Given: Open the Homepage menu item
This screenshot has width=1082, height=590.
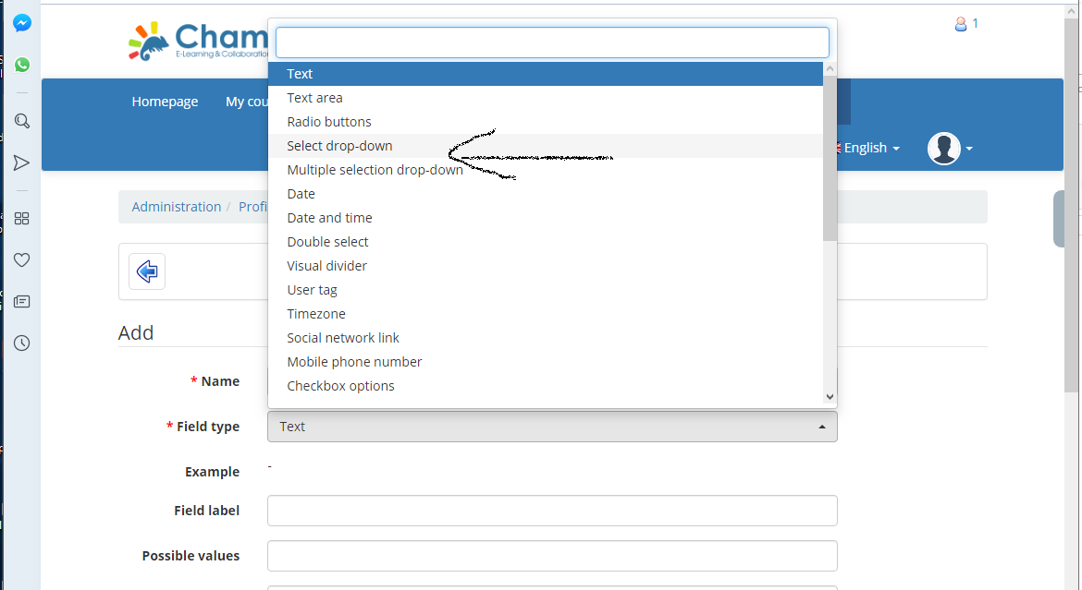Looking at the screenshot, I should [x=165, y=102].
